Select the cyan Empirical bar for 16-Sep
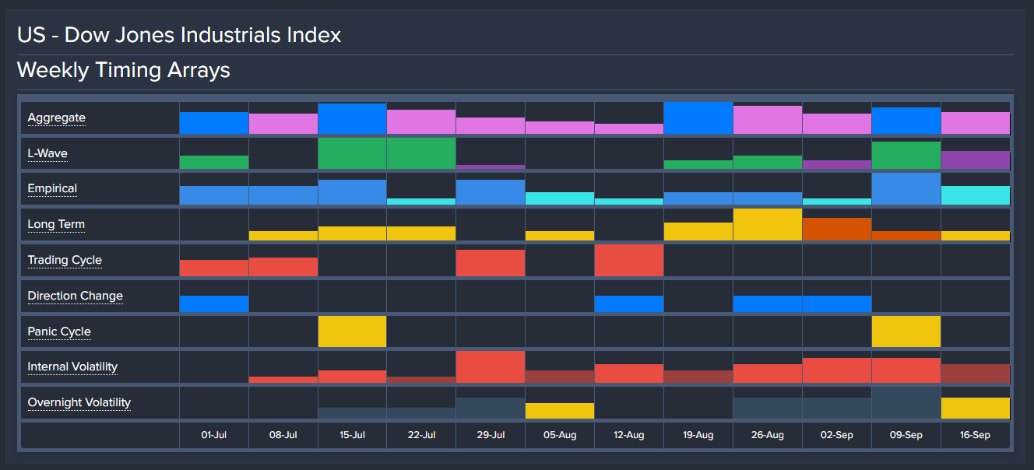The height and width of the screenshot is (470, 1034). [x=976, y=195]
